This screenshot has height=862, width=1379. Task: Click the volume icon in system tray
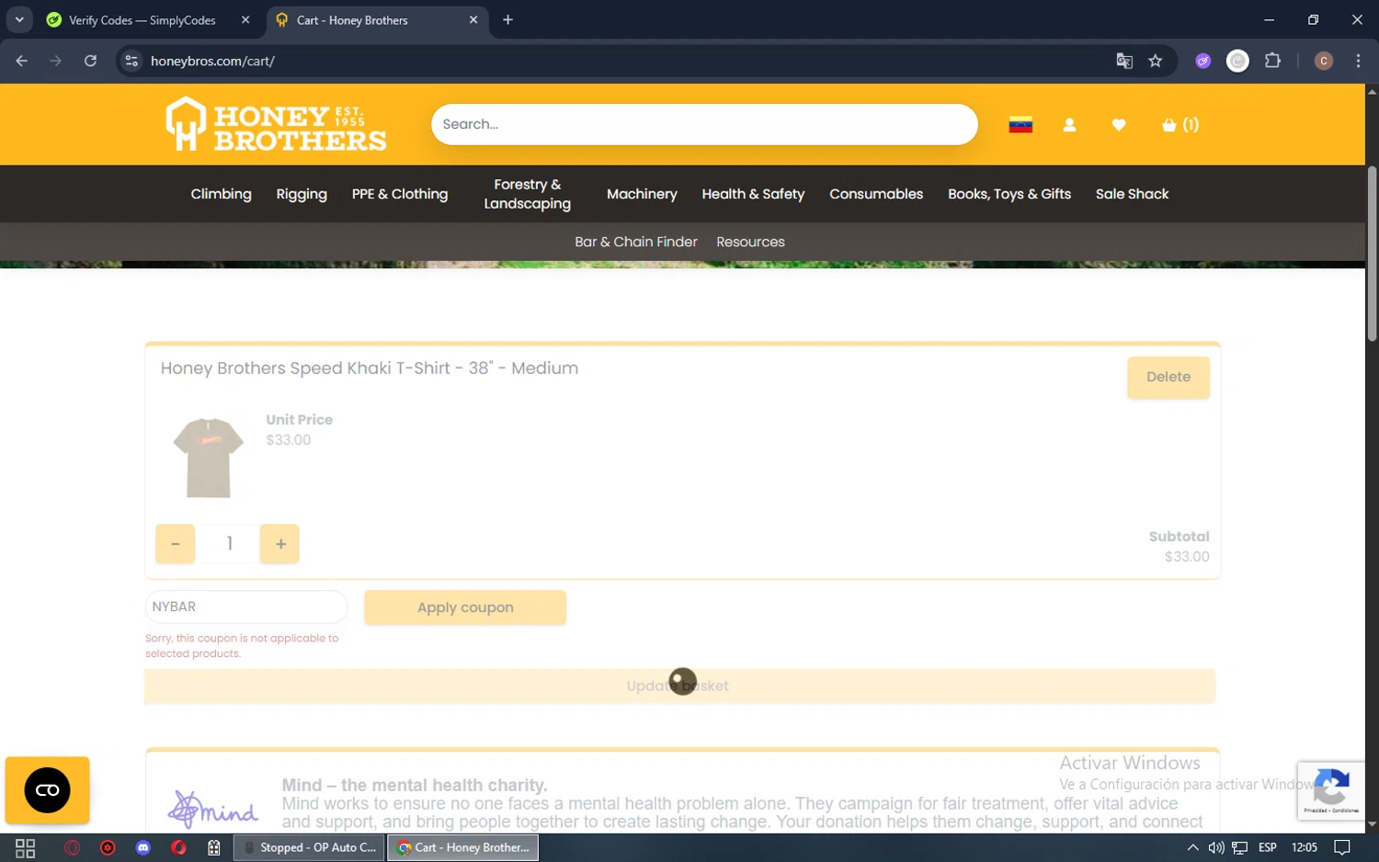[1216, 847]
